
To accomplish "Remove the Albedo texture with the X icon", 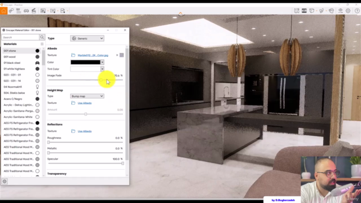I will click(117, 55).
